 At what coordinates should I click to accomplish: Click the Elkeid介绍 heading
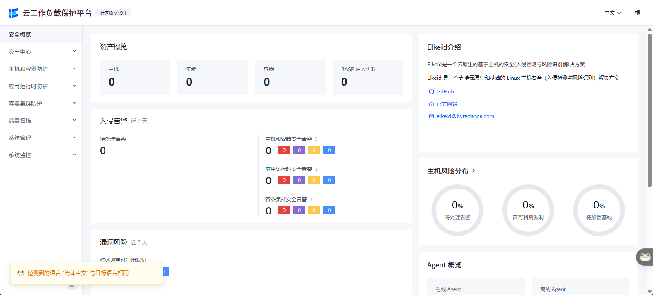[444, 47]
